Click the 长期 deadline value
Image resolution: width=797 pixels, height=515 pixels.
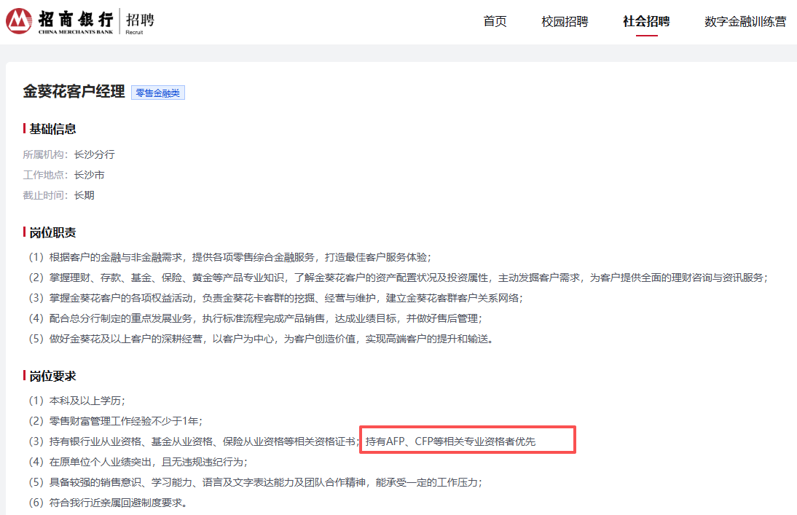[x=84, y=195]
